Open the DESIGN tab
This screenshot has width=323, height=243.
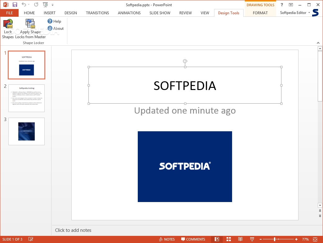point(71,13)
